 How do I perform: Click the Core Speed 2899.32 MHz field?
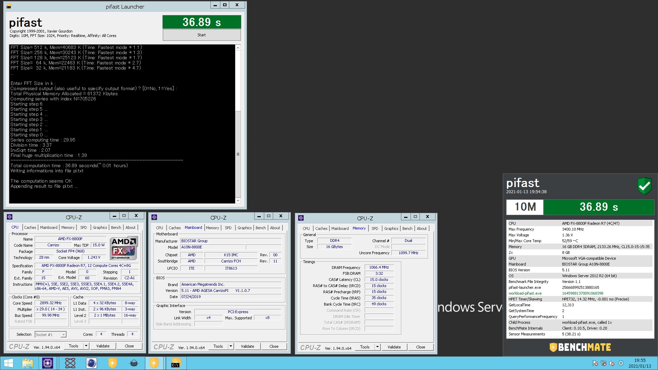point(51,303)
